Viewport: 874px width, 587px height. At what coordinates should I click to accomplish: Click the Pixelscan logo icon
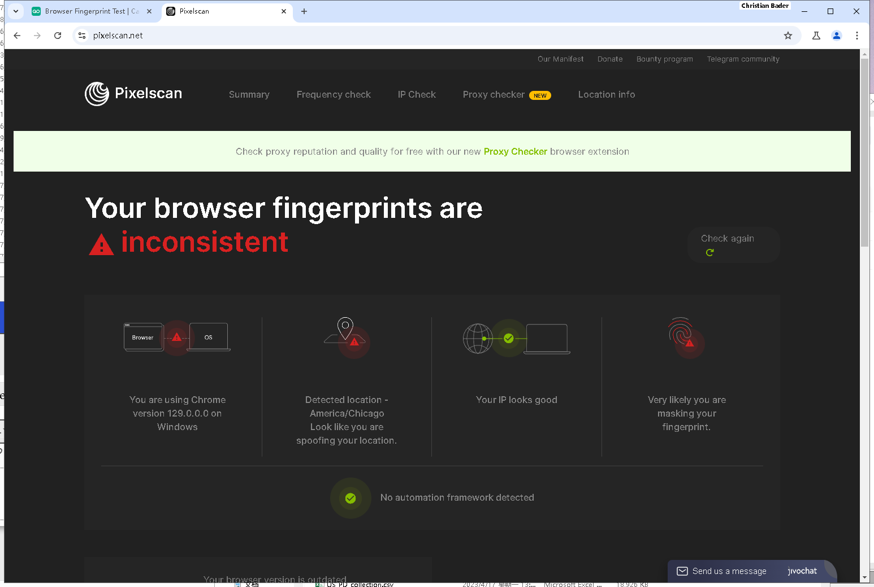97,94
